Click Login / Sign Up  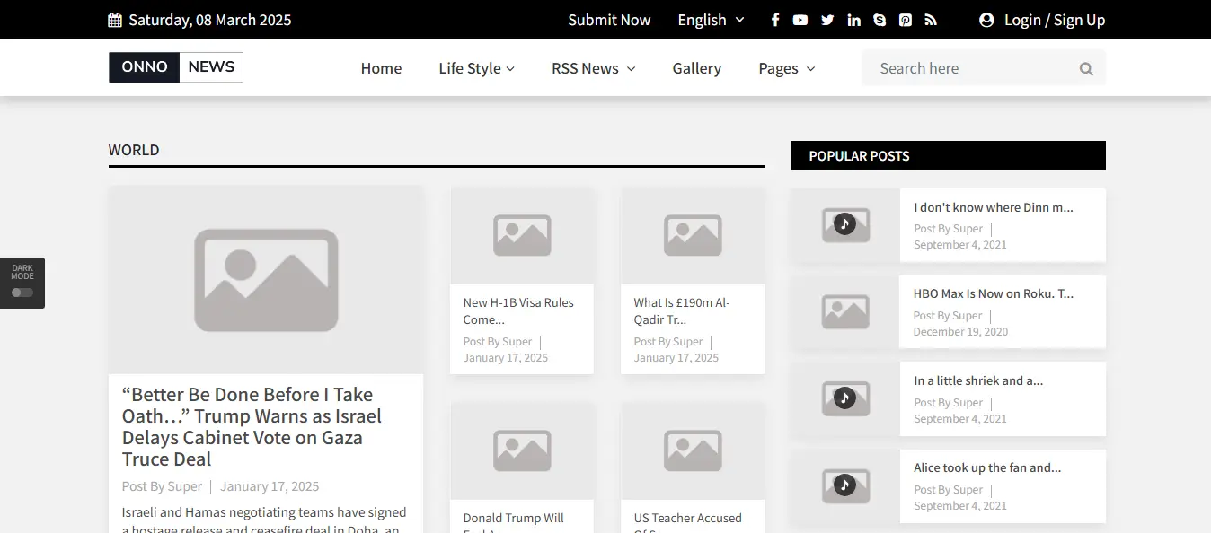coord(1055,20)
